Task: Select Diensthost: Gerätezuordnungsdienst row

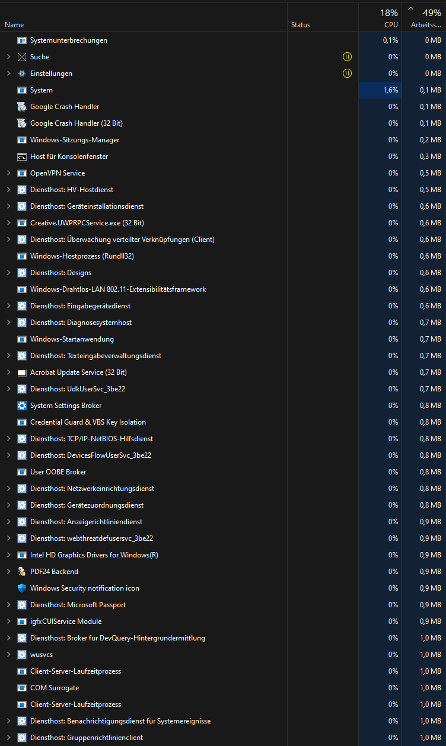Action: (223, 505)
